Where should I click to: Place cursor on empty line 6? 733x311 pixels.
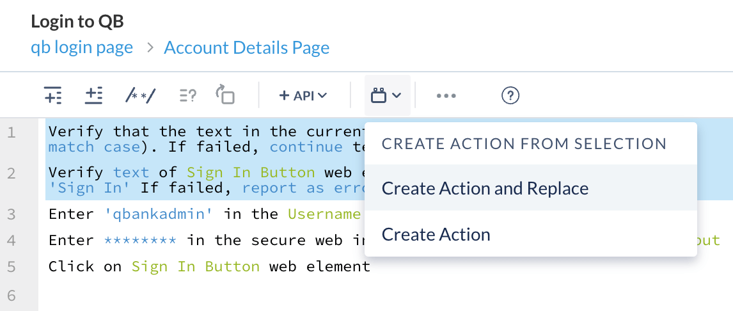256,295
